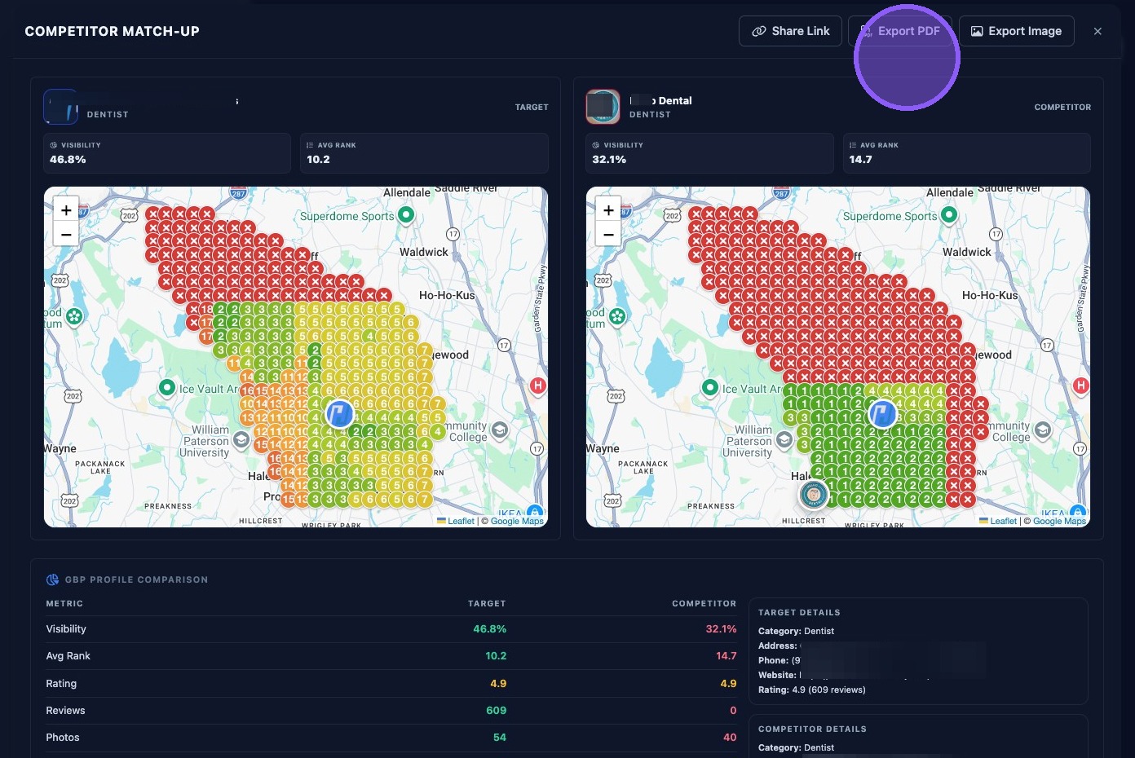The height and width of the screenshot is (758, 1135).
Task: Click competitor Avg Rank card showing 14.7
Action: tap(966, 153)
